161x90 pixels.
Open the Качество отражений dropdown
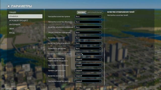click(88, 38)
